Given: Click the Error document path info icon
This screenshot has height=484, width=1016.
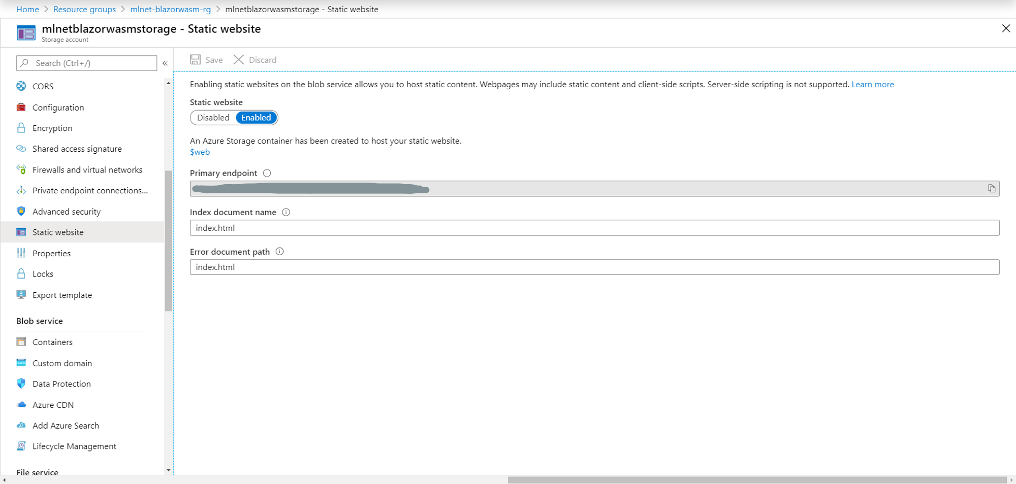Looking at the screenshot, I should [279, 251].
